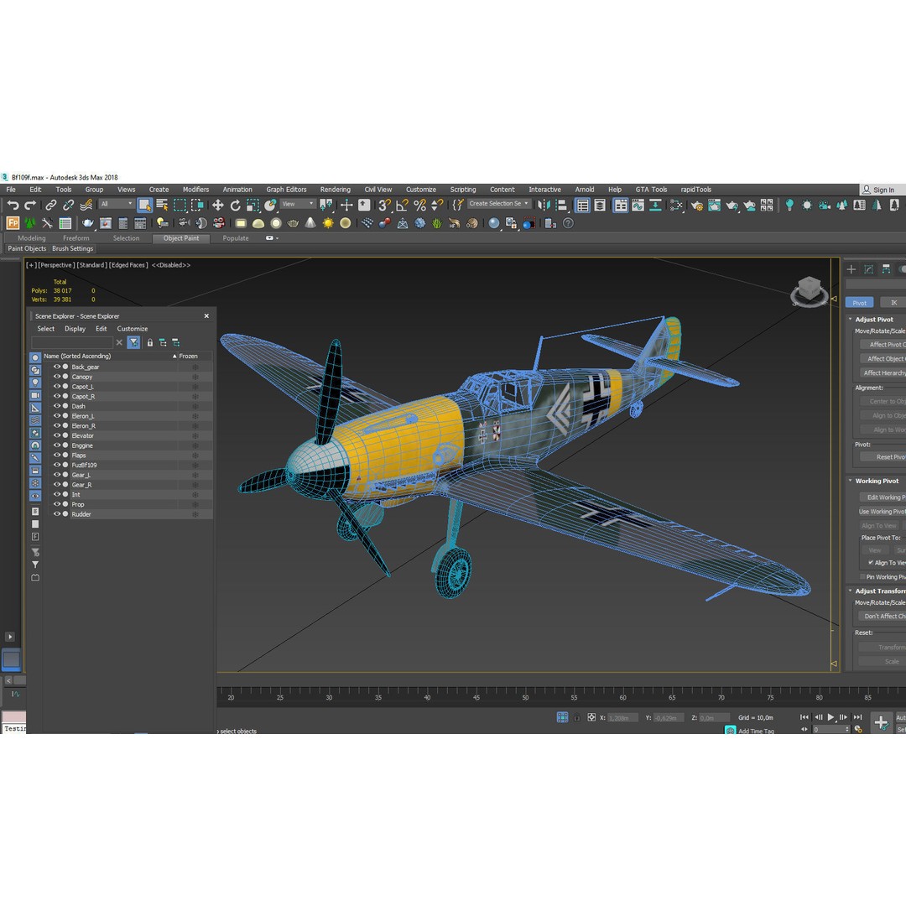Open Render Setup teapot icon
This screenshot has height=906, width=906.
tap(697, 206)
